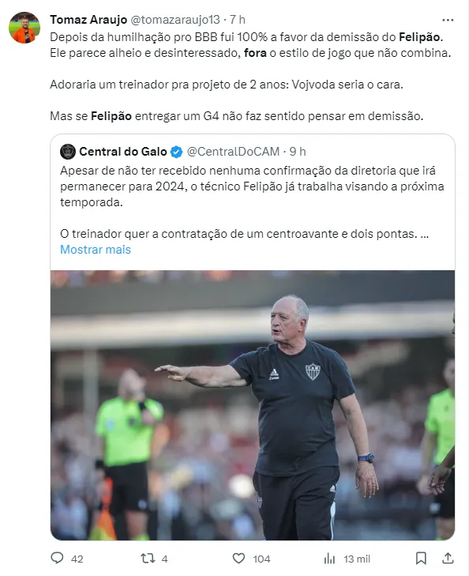Open the tweet's 7 h timestamp

pyautogui.click(x=238, y=20)
